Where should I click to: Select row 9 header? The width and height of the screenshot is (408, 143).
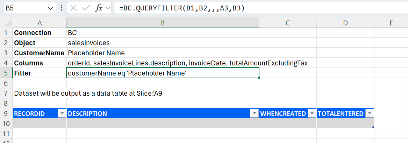(6, 113)
